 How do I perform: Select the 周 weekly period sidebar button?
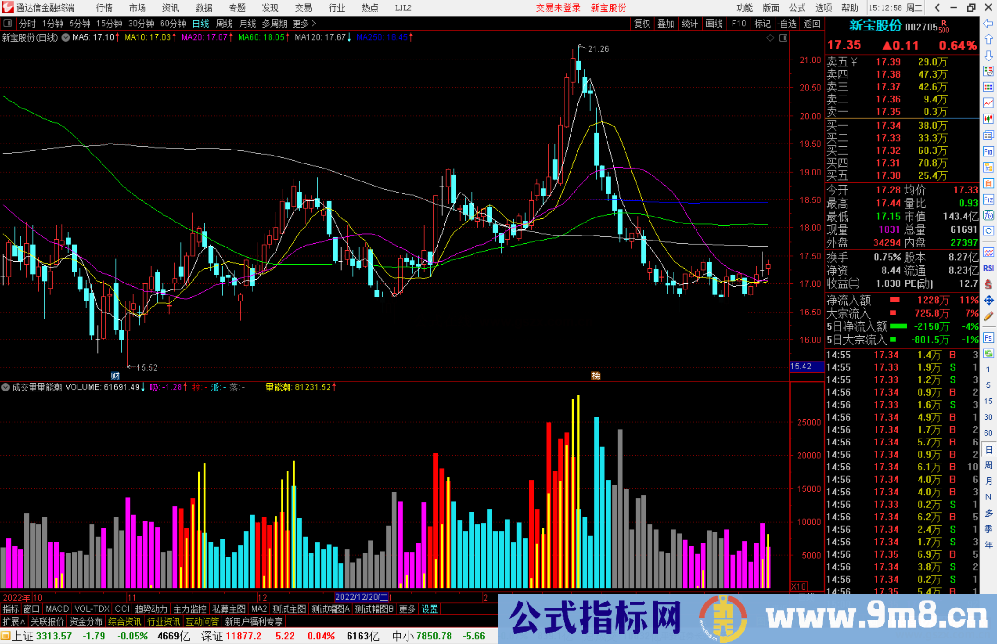988,465
